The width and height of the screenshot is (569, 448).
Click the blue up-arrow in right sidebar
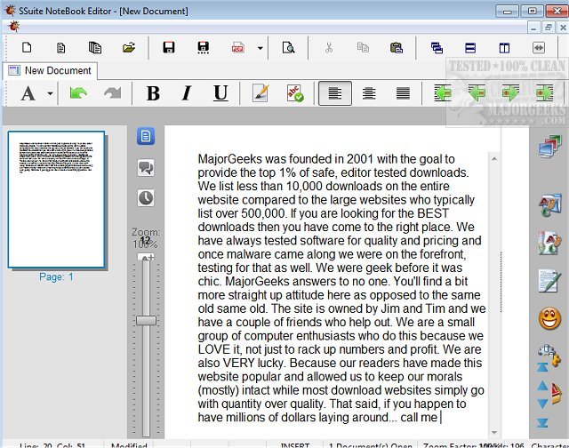click(542, 386)
